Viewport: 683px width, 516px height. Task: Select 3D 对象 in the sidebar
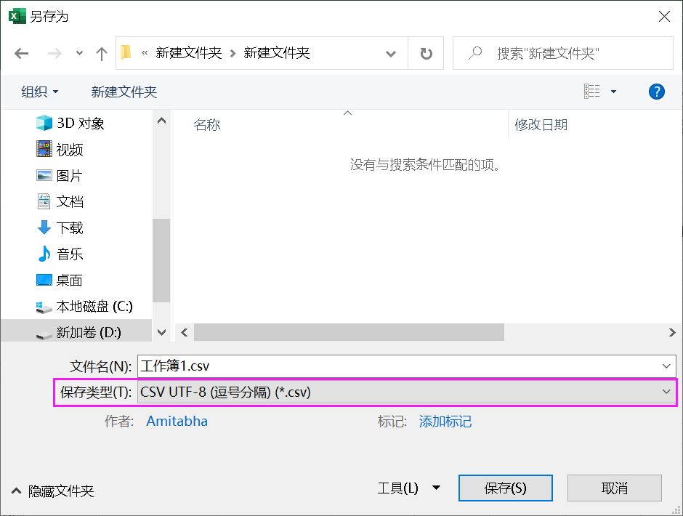pyautogui.click(x=71, y=123)
